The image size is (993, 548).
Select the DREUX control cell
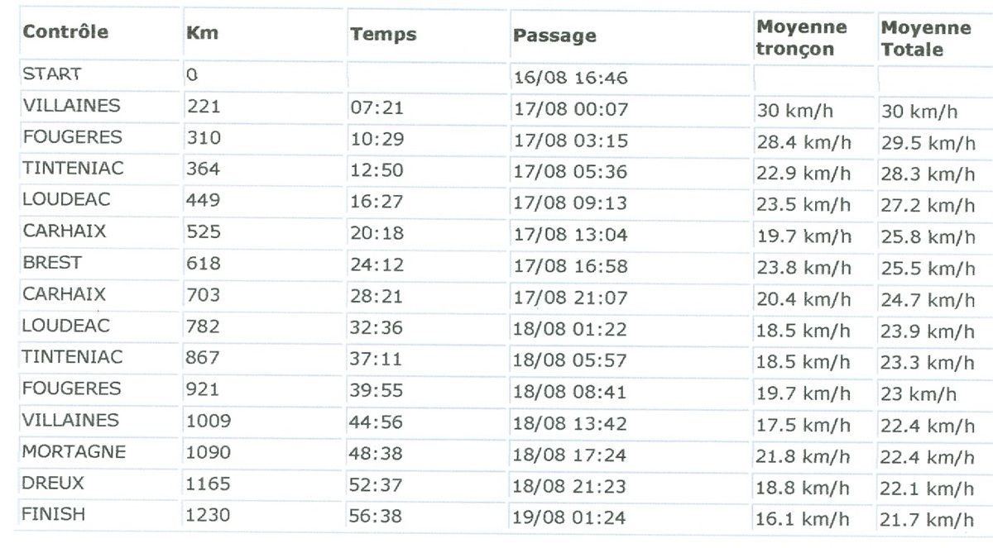(54, 483)
